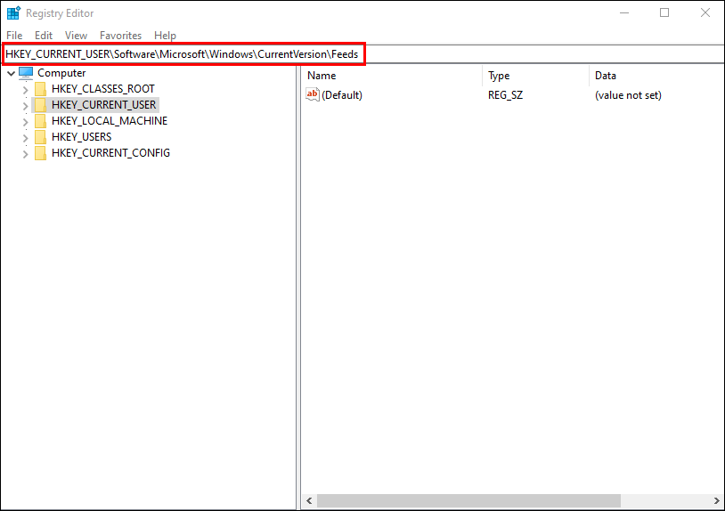
Task: Click the horizontal scrollbar right arrow
Action: click(x=717, y=501)
